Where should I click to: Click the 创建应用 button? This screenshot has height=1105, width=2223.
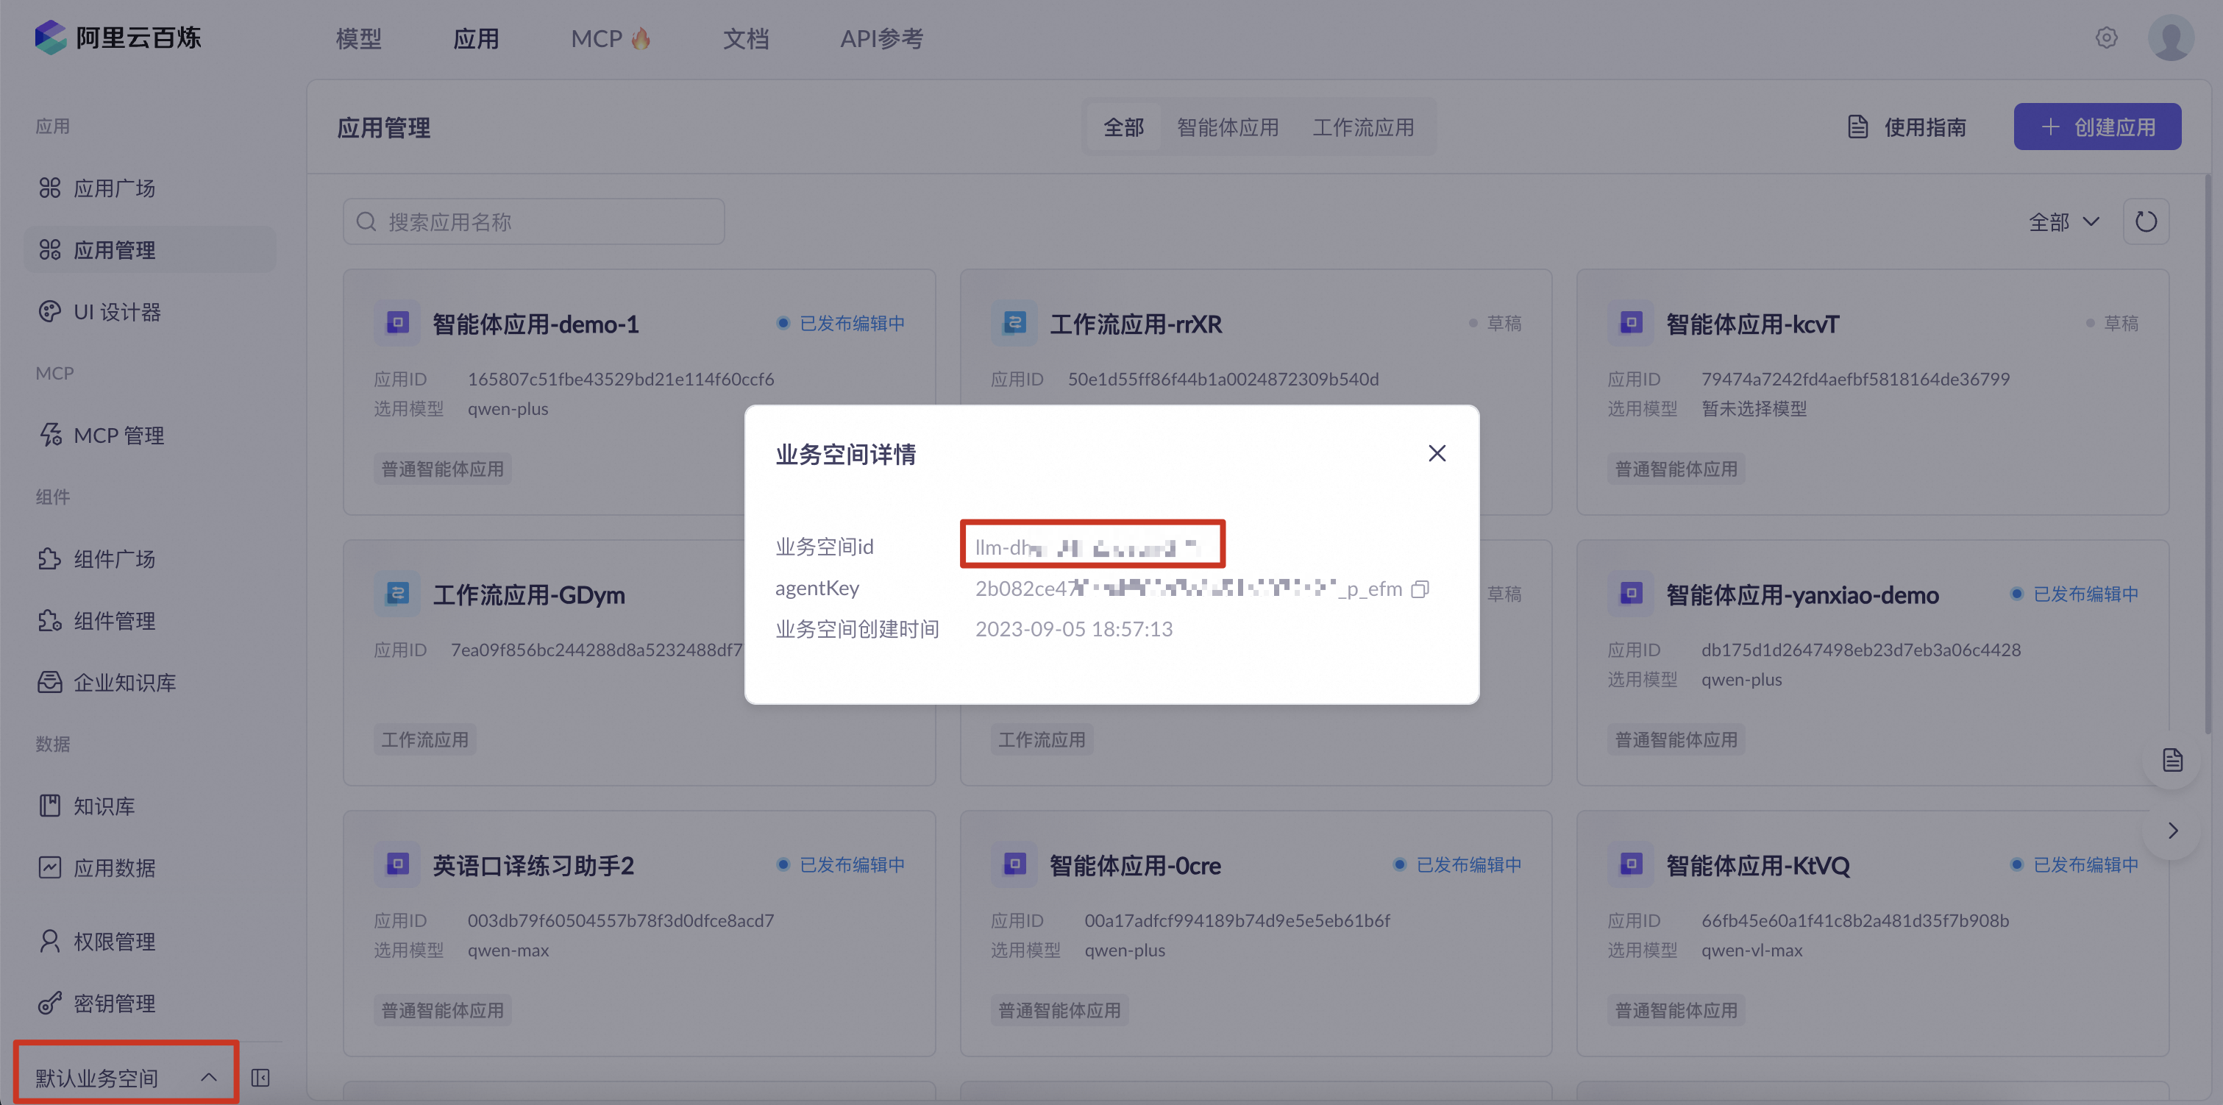[2096, 127]
